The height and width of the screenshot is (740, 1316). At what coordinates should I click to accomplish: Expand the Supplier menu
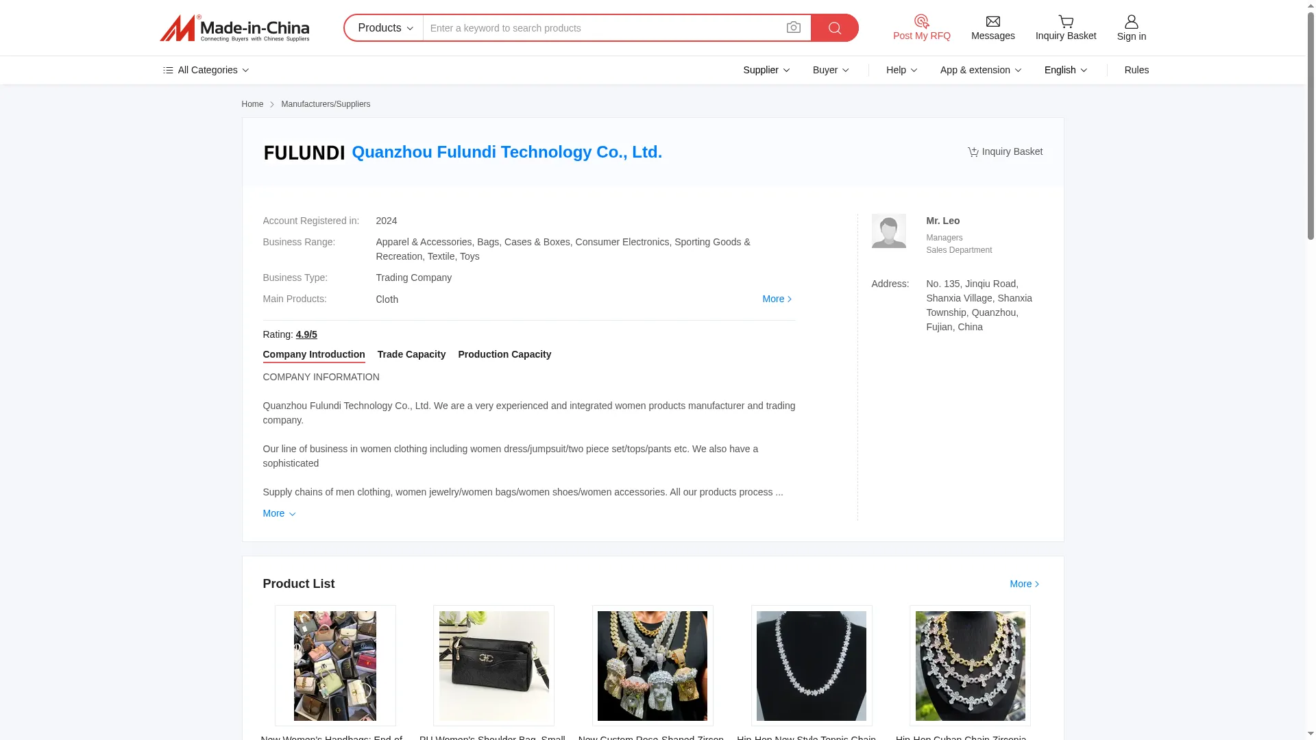coord(766,70)
